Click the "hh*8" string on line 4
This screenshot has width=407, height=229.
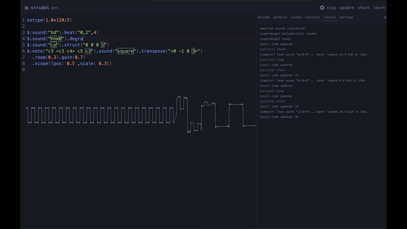[x=56, y=39]
